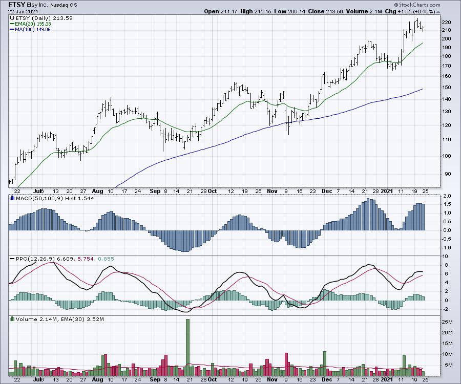Click the 5M volume axis label
This screenshot has width=461, height=384.
448,365
